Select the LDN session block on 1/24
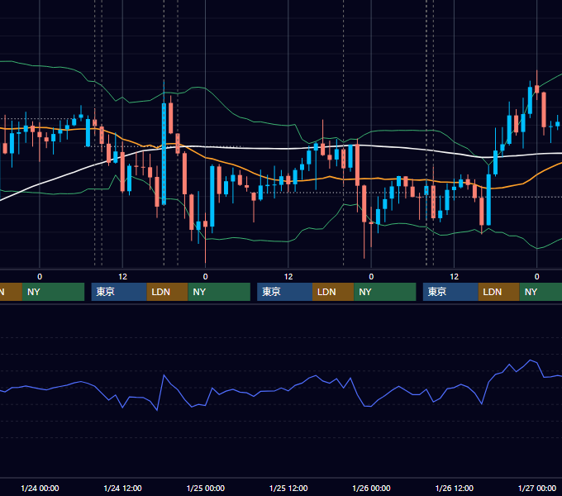562x496 pixels. coord(168,292)
